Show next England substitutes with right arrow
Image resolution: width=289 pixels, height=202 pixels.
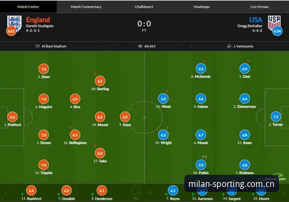[x=138, y=192]
